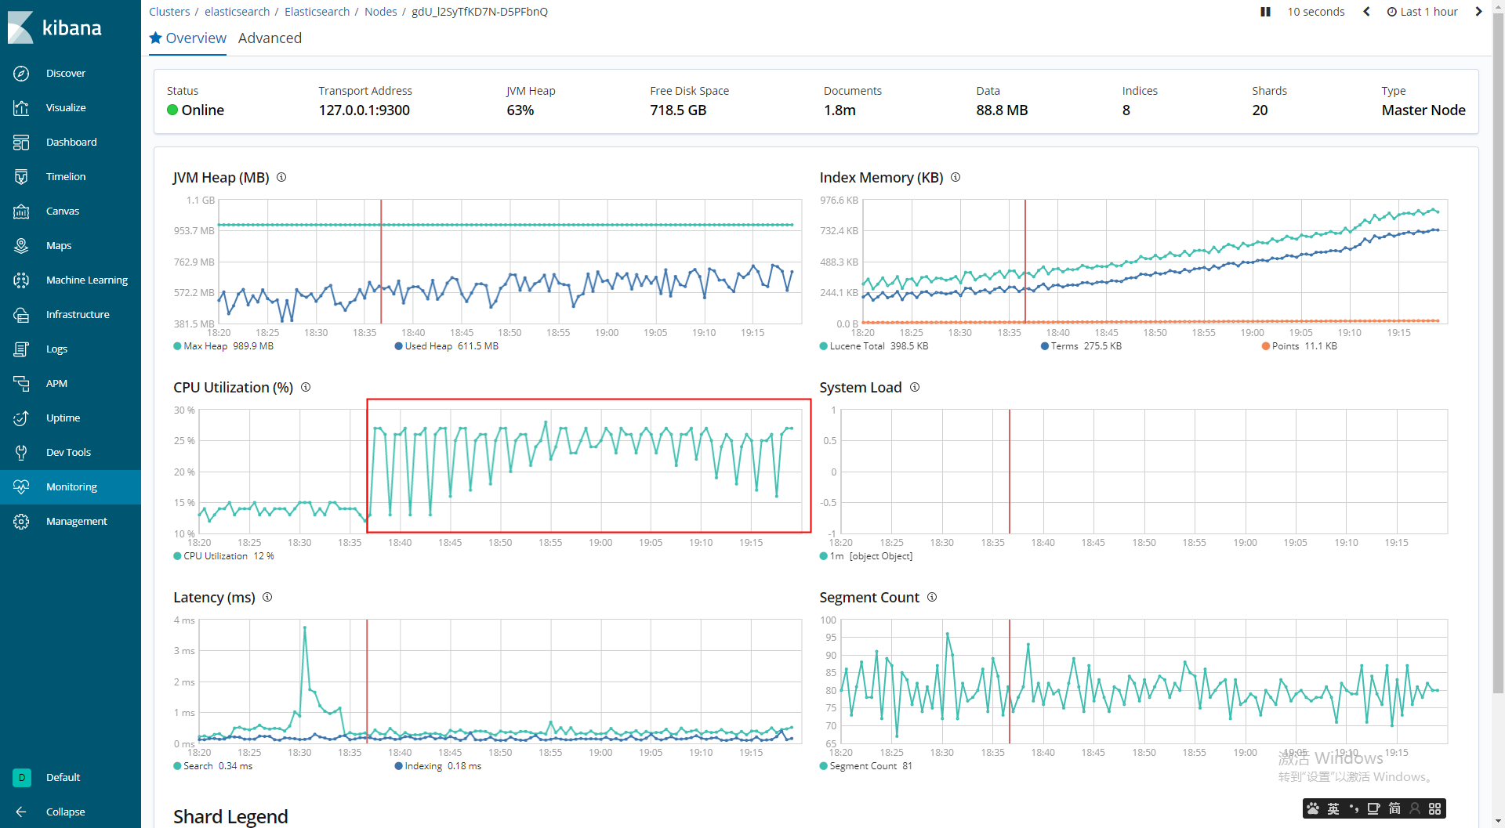Toggle Lucene Total series in legend
The width and height of the screenshot is (1505, 828).
874,346
